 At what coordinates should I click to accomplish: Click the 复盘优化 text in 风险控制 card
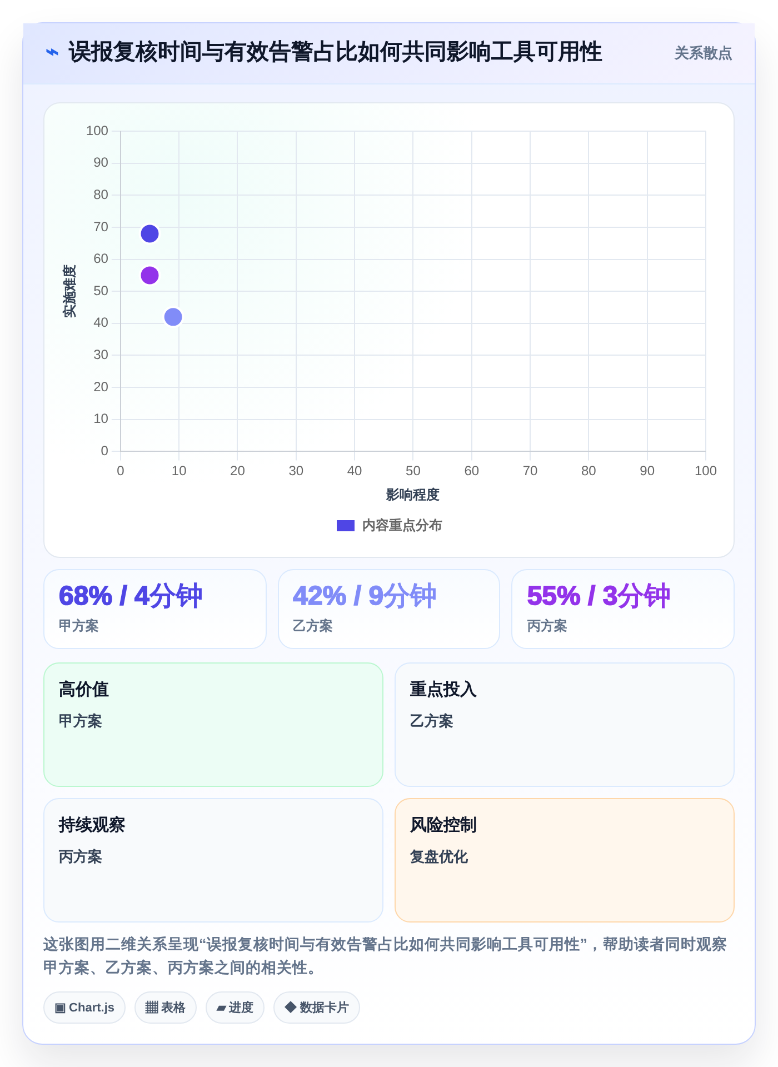[439, 857]
